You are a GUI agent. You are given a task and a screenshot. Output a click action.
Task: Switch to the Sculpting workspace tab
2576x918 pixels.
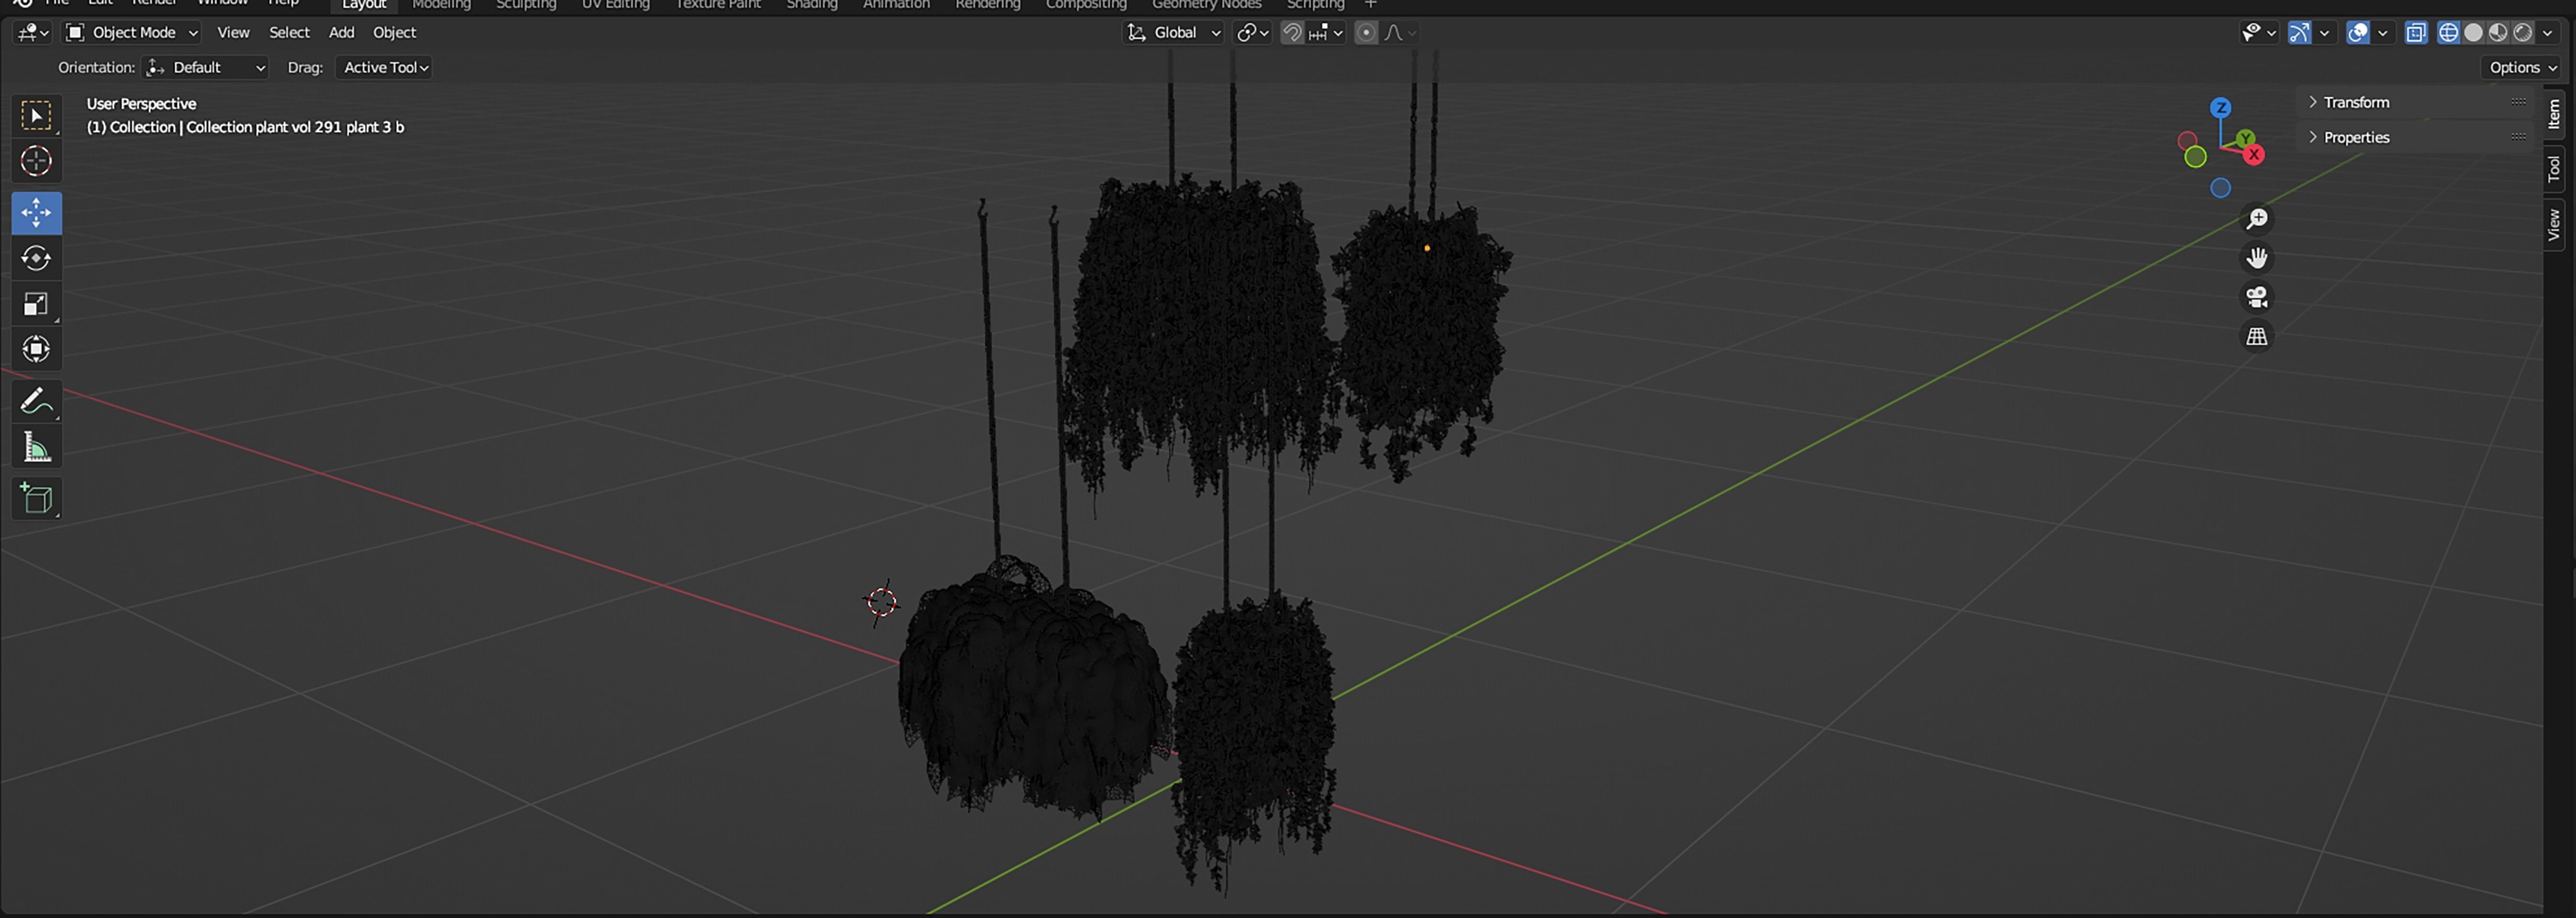click(x=526, y=5)
